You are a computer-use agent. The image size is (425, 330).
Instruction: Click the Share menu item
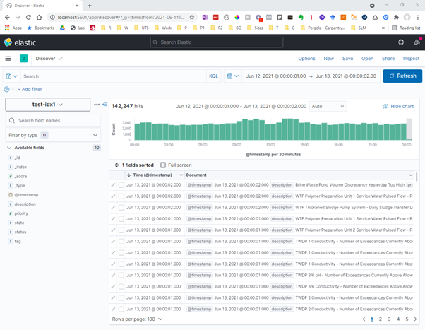pyautogui.click(x=388, y=59)
